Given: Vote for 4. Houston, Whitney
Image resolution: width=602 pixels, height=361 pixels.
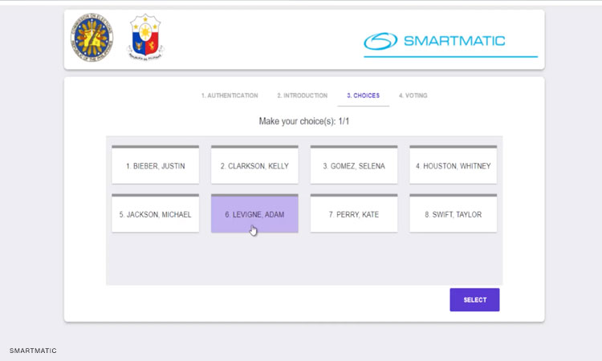Looking at the screenshot, I should click(453, 166).
